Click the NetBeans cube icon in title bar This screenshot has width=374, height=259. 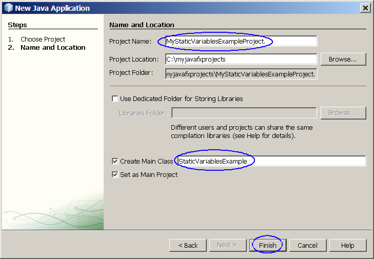tap(9, 8)
